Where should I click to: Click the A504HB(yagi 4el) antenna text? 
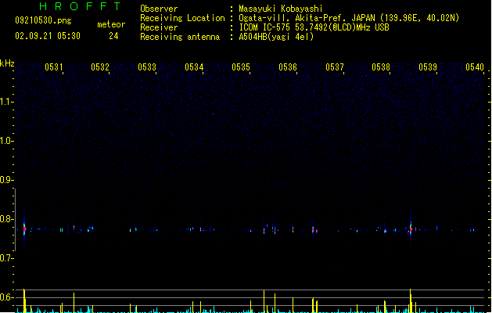[276, 37]
